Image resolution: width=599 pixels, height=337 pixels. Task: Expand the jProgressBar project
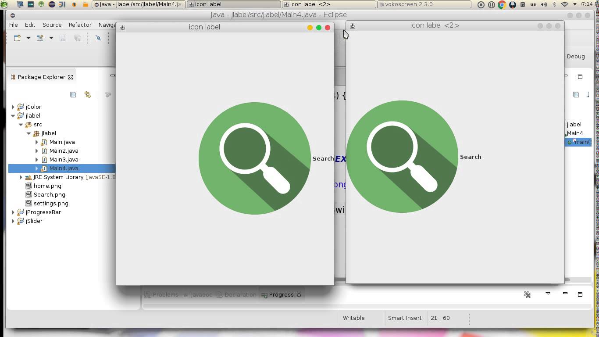click(13, 212)
